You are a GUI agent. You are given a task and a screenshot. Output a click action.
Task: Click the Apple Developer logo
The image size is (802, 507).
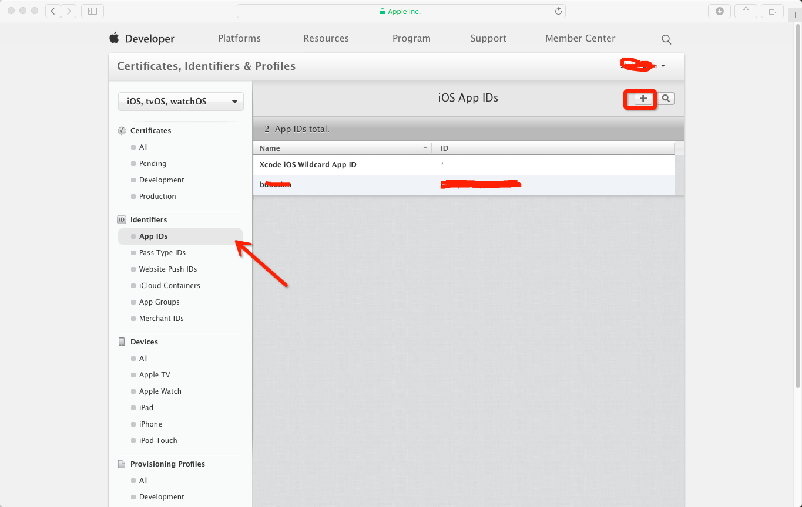pyautogui.click(x=114, y=38)
